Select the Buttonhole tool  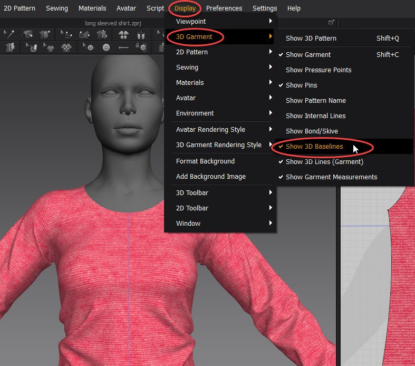click(x=123, y=47)
